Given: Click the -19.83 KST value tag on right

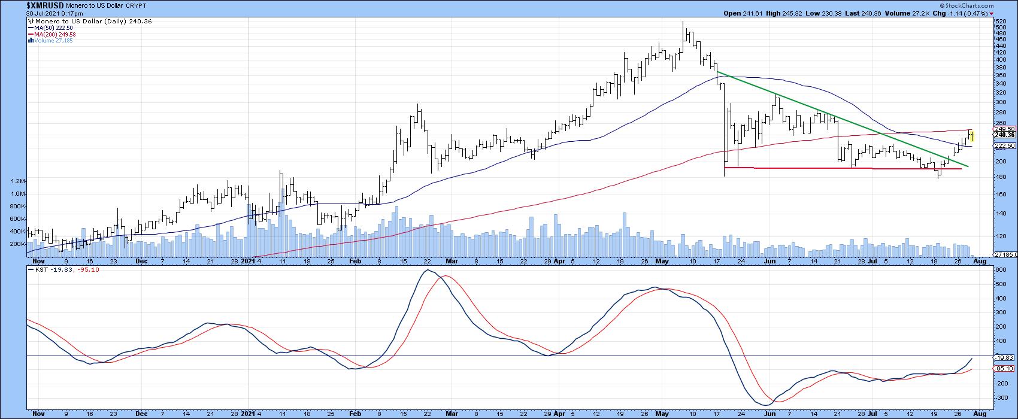Looking at the screenshot, I should coord(1003,357).
